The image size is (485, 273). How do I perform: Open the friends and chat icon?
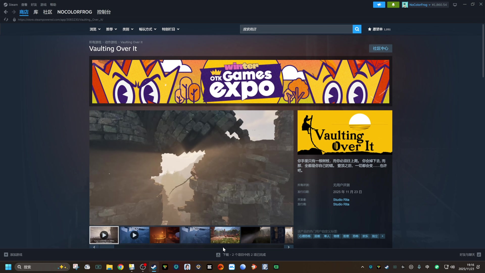click(479, 255)
